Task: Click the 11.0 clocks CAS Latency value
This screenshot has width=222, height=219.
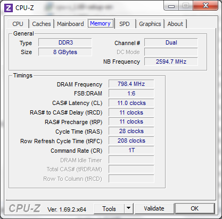Action: [131, 103]
